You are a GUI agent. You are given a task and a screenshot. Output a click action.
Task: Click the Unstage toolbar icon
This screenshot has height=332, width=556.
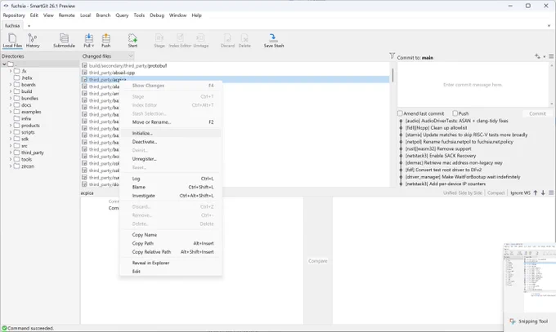[200, 40]
